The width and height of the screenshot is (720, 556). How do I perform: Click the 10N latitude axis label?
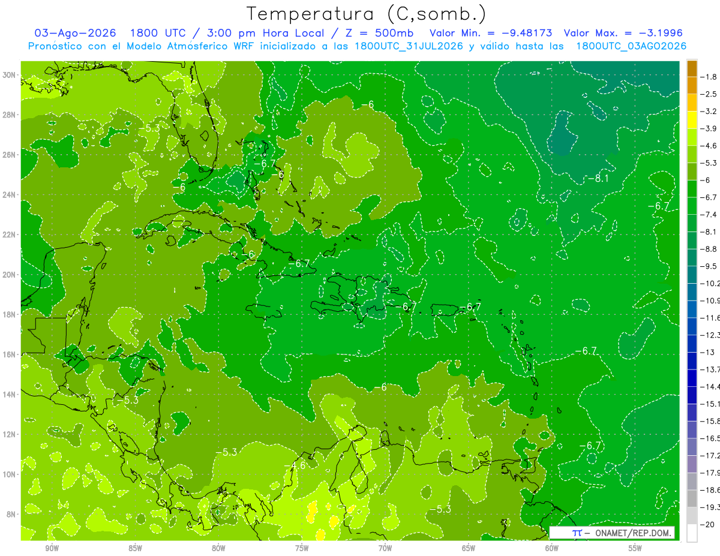9,474
